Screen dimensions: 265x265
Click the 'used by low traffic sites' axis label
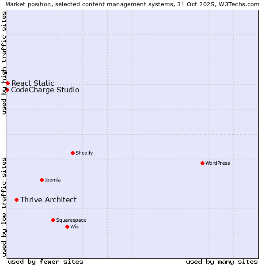click(4, 206)
